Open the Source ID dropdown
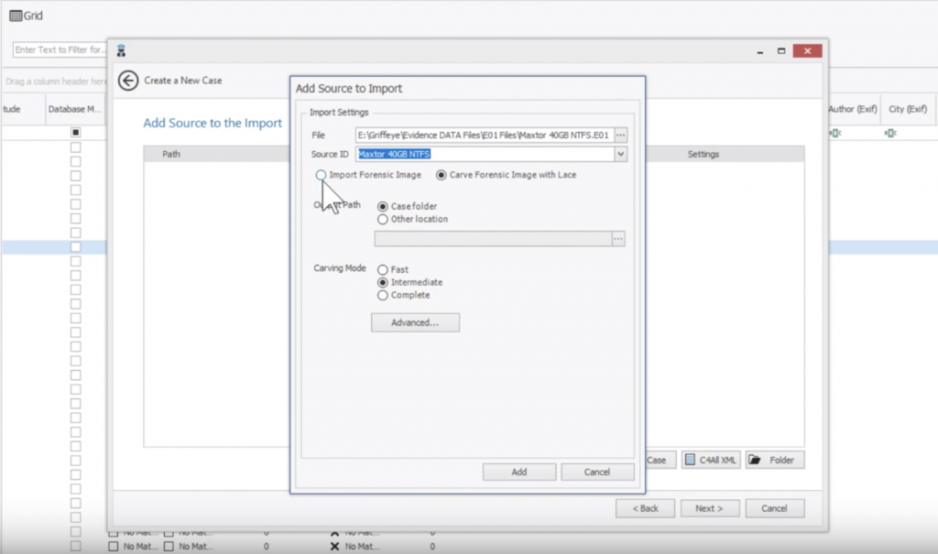This screenshot has width=938, height=554. (620, 154)
